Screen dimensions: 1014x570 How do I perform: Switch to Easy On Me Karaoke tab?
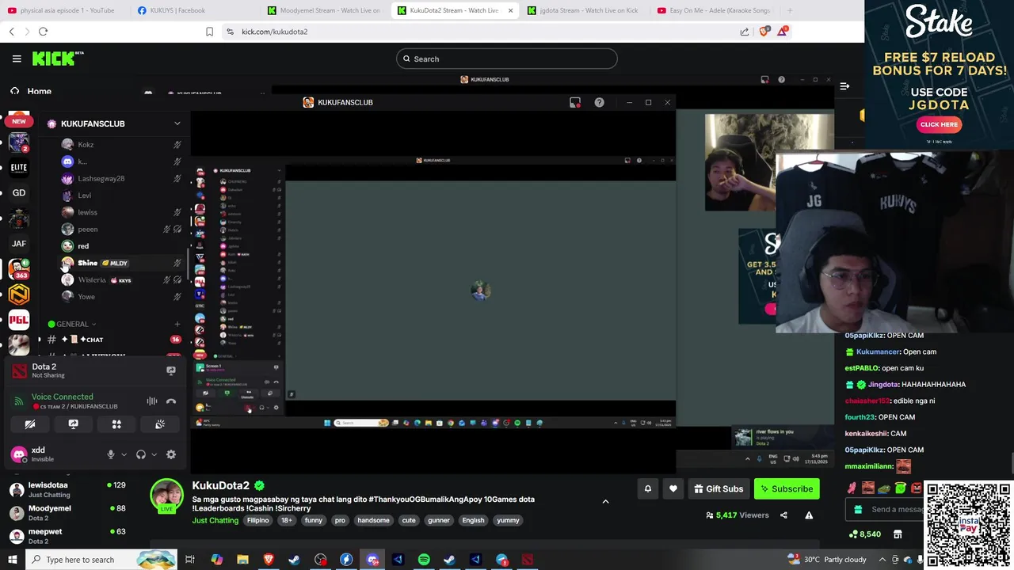(x=714, y=10)
